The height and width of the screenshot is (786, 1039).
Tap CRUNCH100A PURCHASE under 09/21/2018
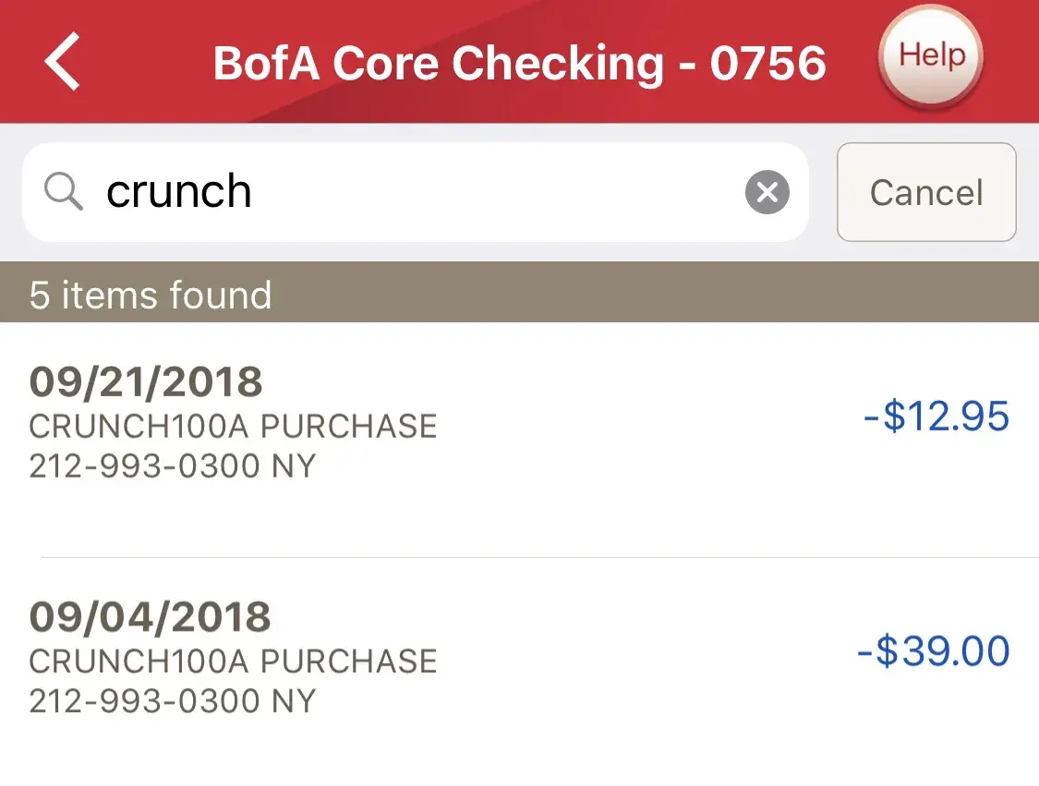click(233, 426)
